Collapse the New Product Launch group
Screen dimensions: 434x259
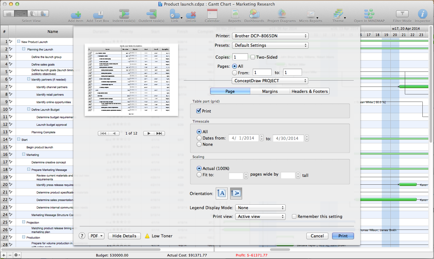[x=19, y=42]
